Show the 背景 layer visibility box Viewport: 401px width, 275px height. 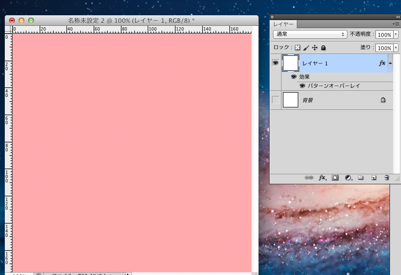pos(275,100)
